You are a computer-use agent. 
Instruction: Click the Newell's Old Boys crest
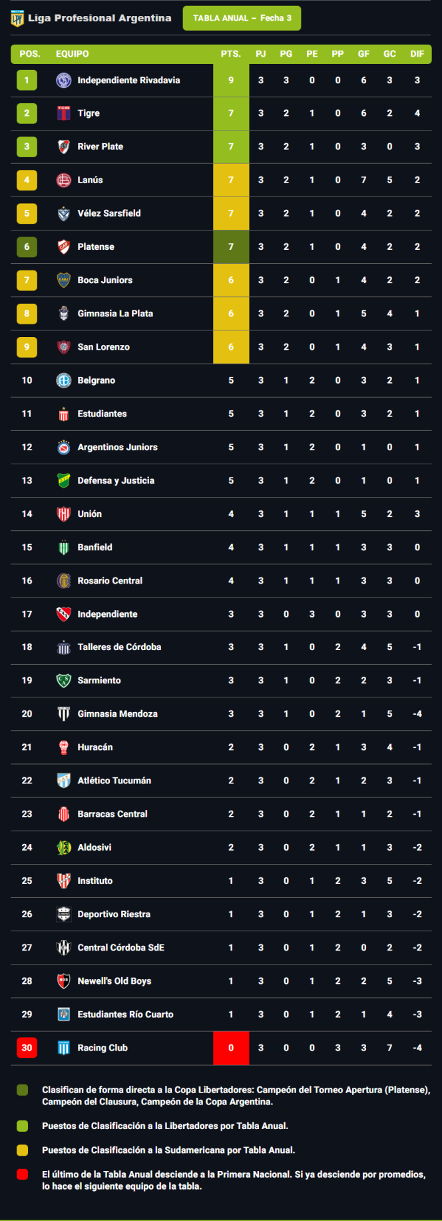click(64, 981)
